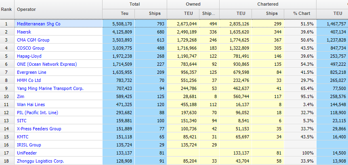348x165 pixels.
Task: Open the Evergreen Line link
Action: click(31, 72)
